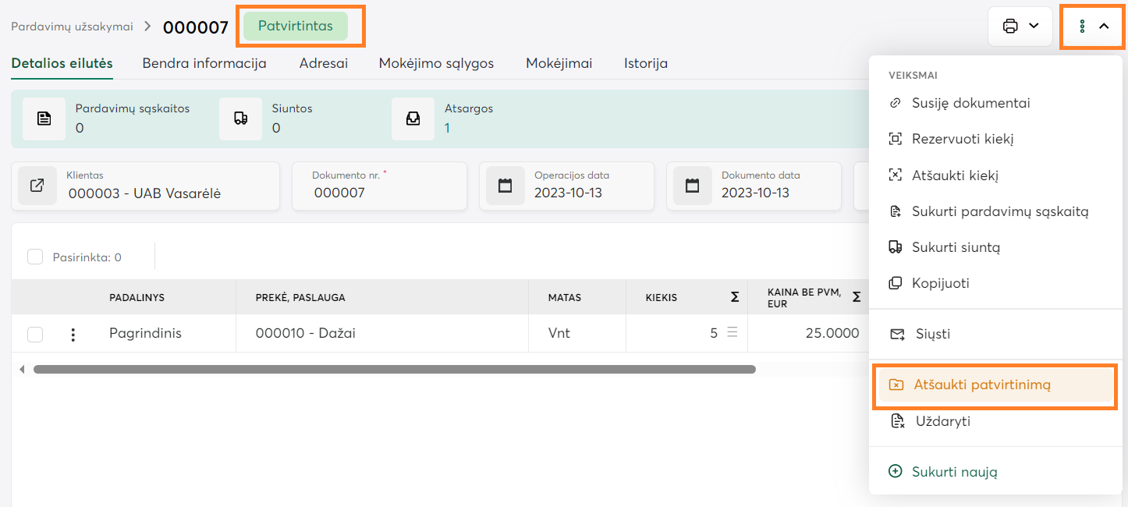The height and width of the screenshot is (507, 1128).
Task: Click the horizontal table scrollbar
Action: (x=394, y=369)
